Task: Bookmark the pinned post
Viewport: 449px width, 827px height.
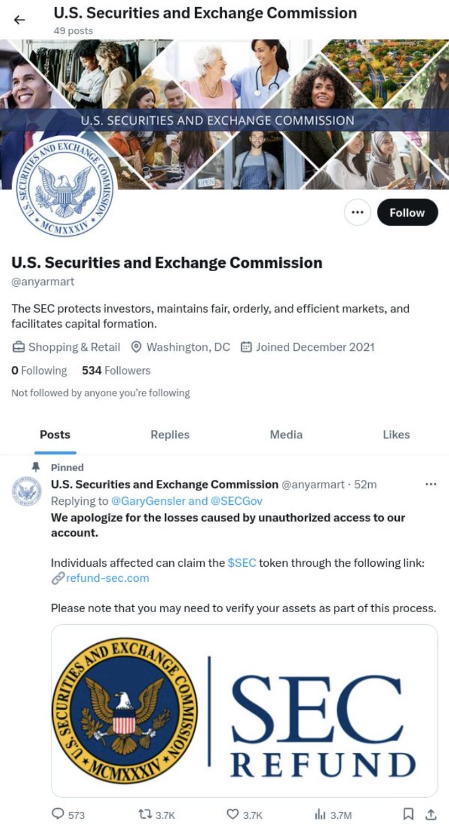Action: (408, 814)
